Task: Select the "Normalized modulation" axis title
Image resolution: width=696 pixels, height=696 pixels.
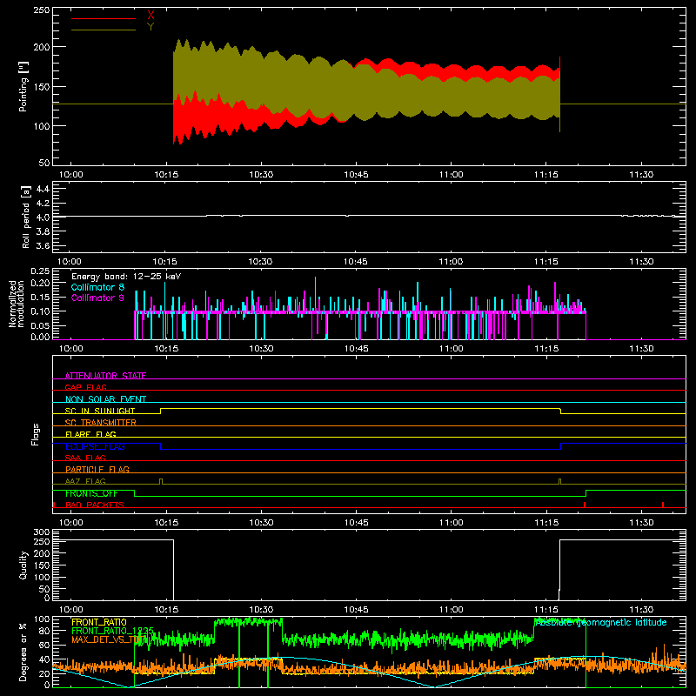Action: (x=17, y=304)
